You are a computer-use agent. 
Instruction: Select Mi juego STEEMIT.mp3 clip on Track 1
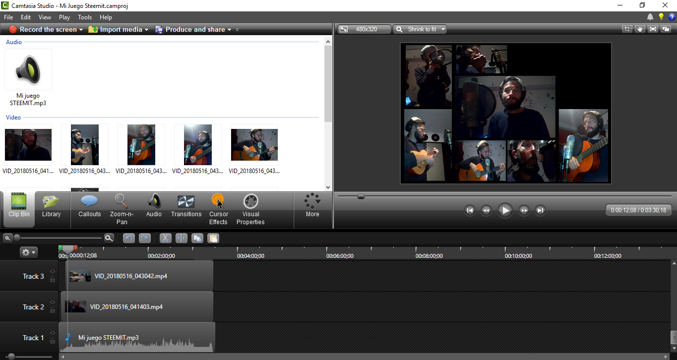[137, 337]
